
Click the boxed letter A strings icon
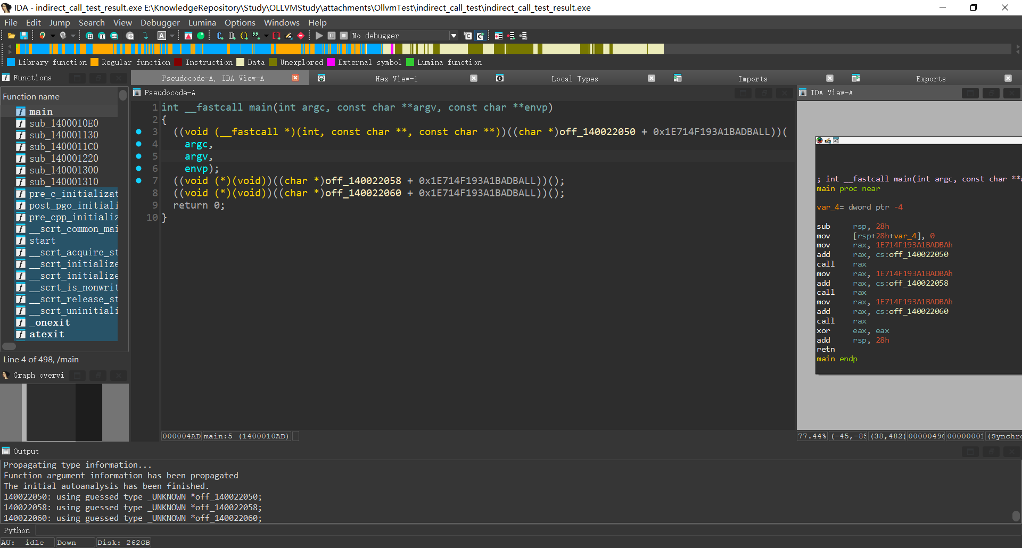pos(162,36)
